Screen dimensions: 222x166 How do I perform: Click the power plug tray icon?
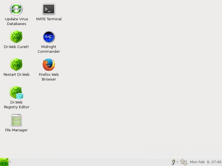(x=173, y=162)
